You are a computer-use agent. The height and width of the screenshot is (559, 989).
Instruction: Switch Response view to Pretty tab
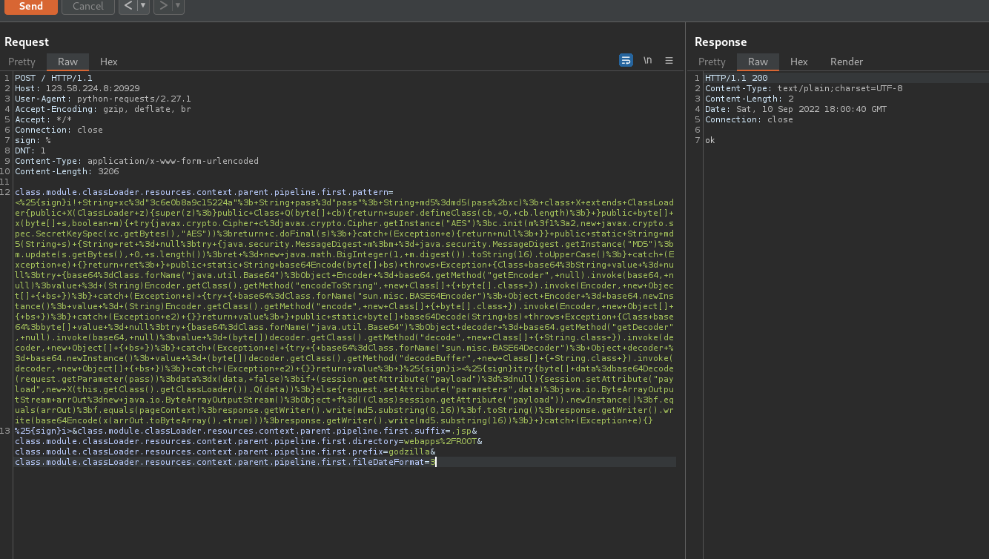point(712,62)
